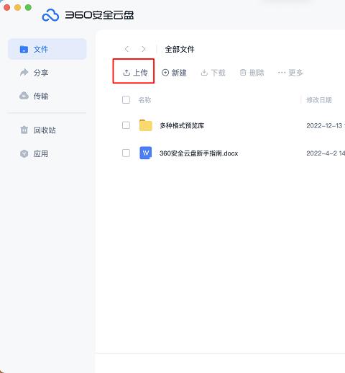
Task: Select the 360安全云盘新手指南.docx file name
Action: [198, 153]
